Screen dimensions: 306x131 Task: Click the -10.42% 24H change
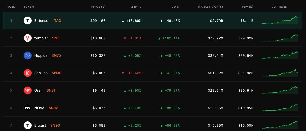pos(131,73)
